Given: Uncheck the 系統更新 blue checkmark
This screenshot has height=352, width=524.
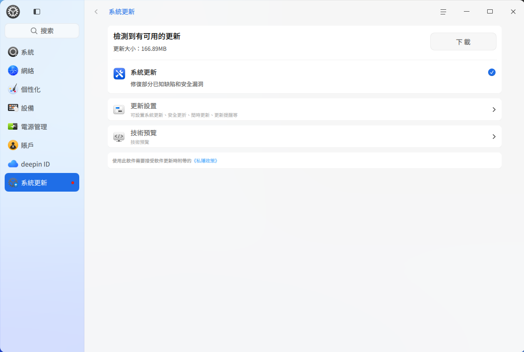Looking at the screenshot, I should (x=491, y=72).
